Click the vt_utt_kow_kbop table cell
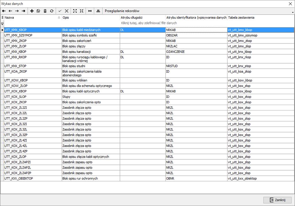The image size is (295, 206). [x=261, y=80]
